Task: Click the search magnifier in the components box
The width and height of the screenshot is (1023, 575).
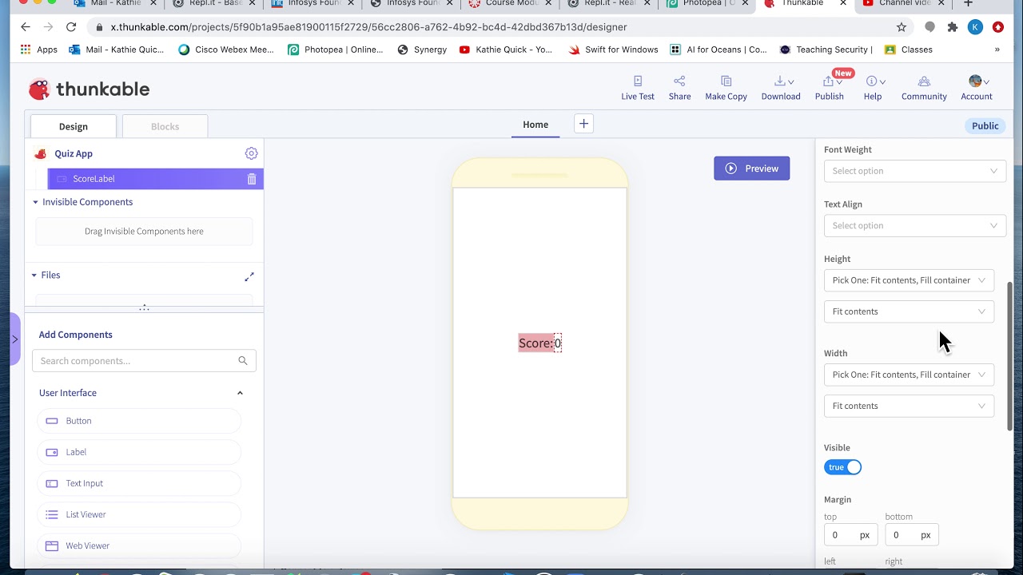Action: (x=243, y=361)
